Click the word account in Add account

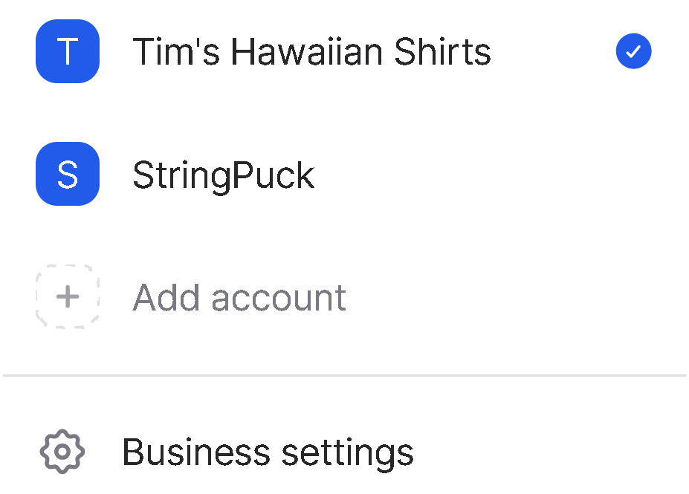[279, 299]
